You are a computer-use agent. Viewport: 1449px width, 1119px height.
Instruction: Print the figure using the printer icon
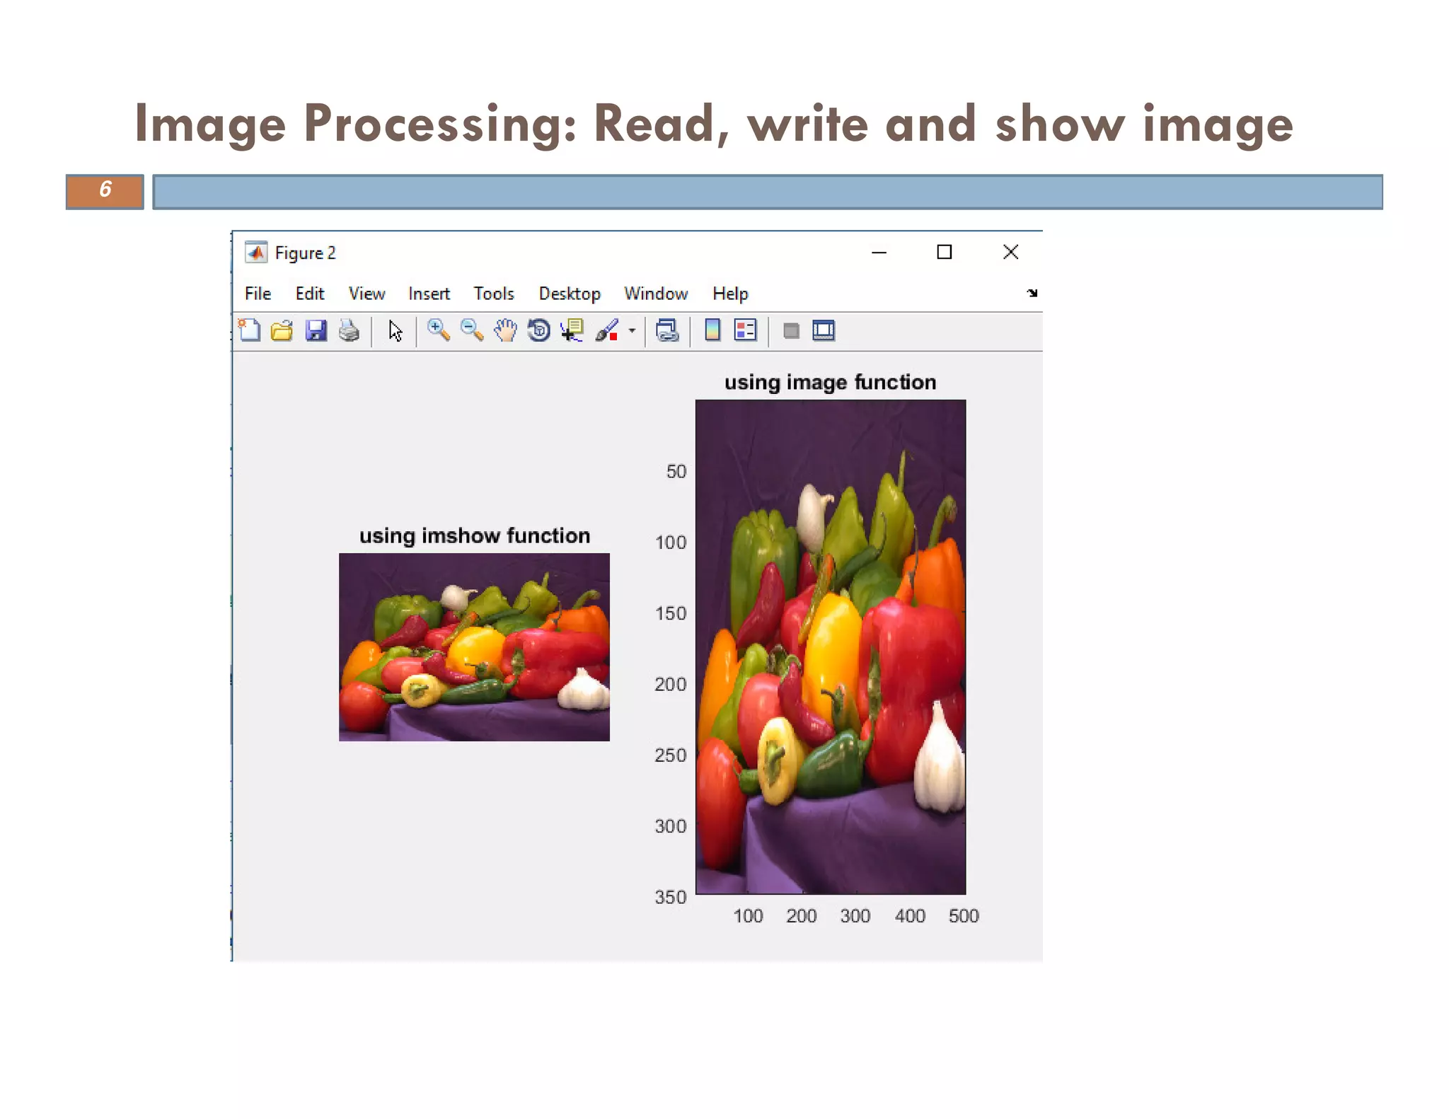(349, 330)
